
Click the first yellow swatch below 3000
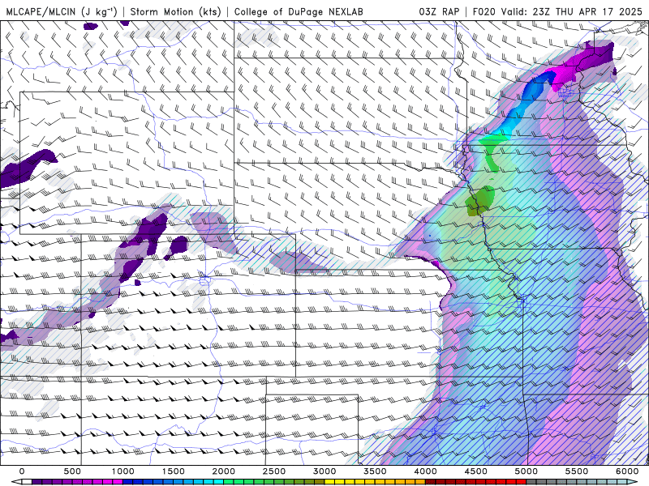[329, 482]
